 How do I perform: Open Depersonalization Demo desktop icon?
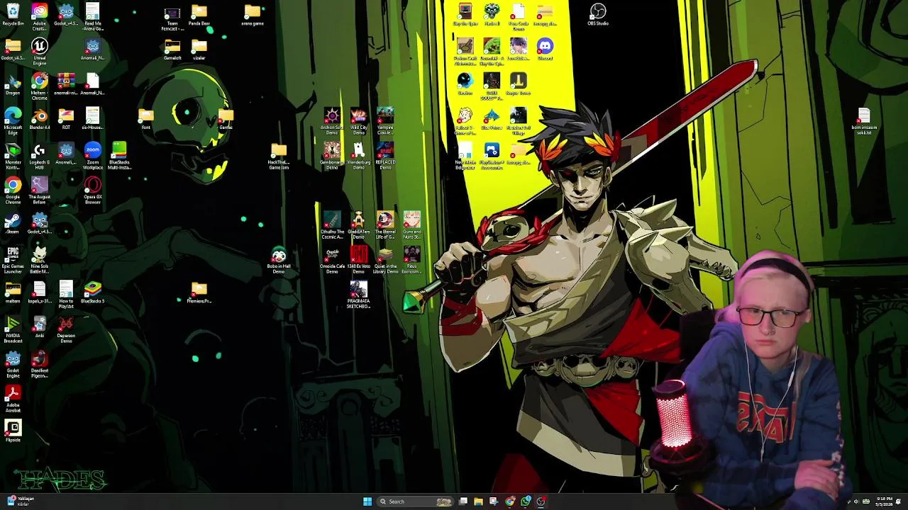tap(66, 329)
